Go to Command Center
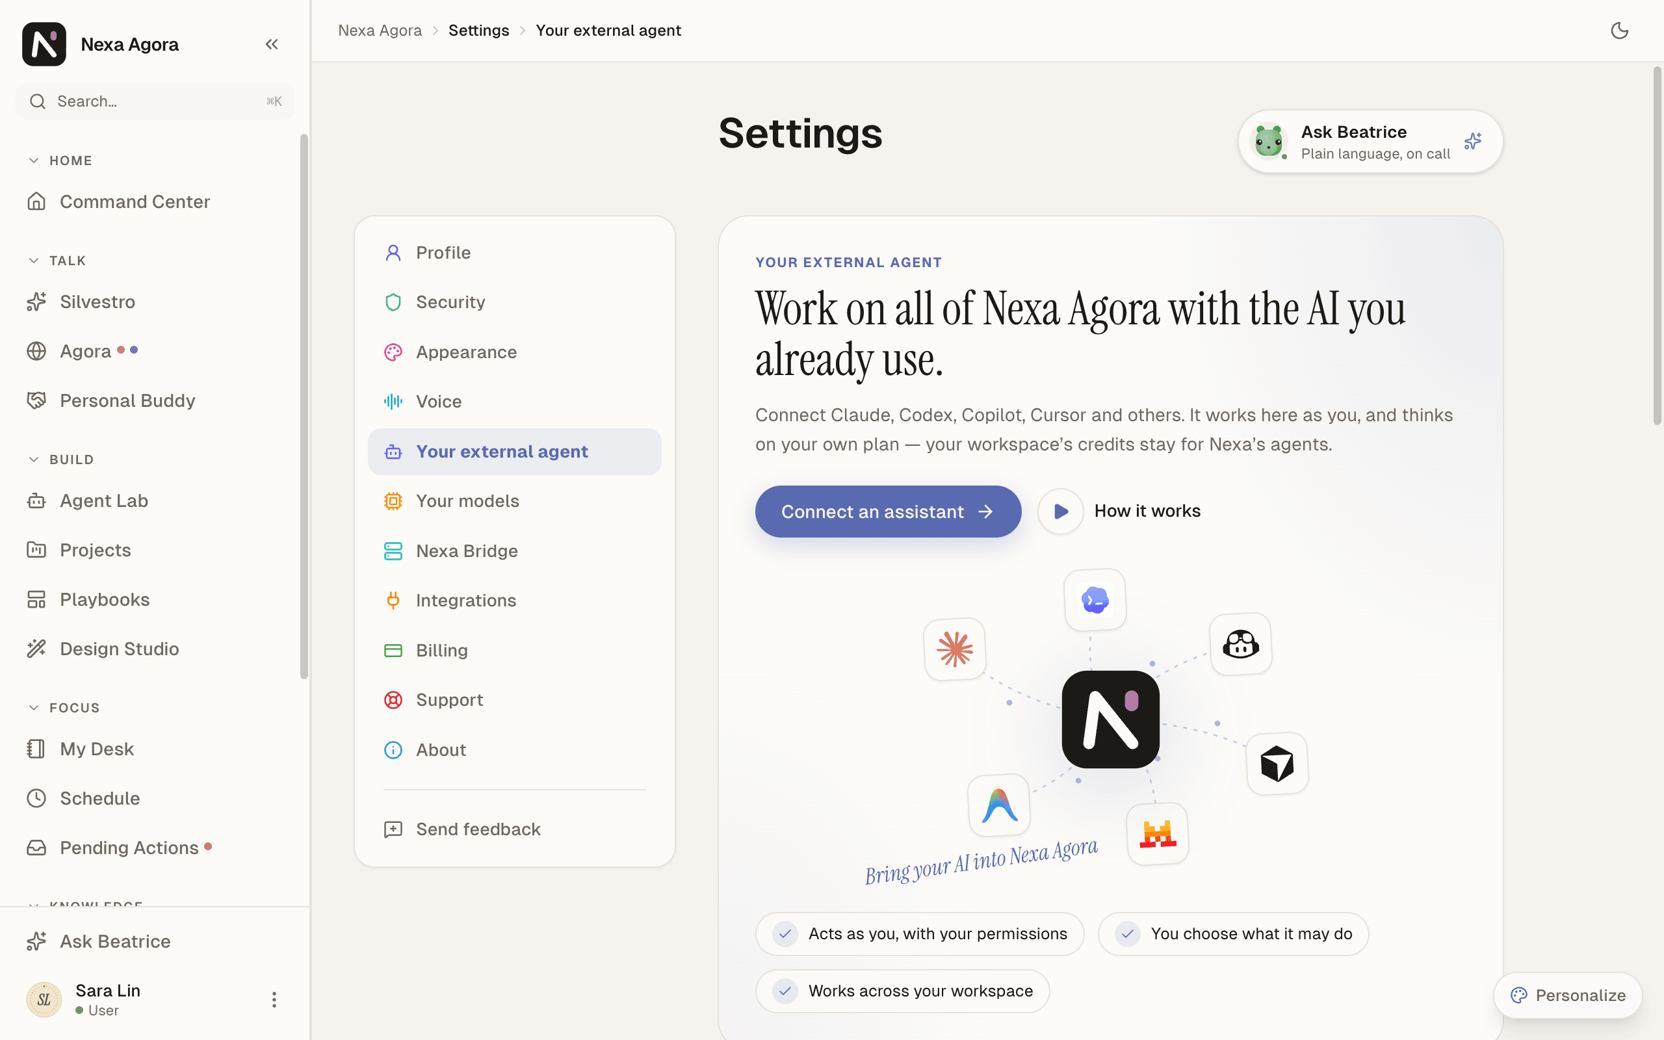The width and height of the screenshot is (1664, 1040). pyautogui.click(x=155, y=201)
